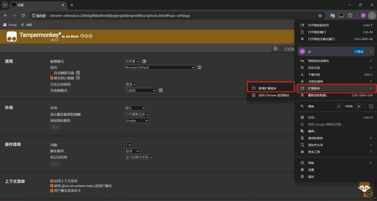Select 删除浏览数据 menu item
This screenshot has height=201, width=377.
pyautogui.click(x=336, y=95)
